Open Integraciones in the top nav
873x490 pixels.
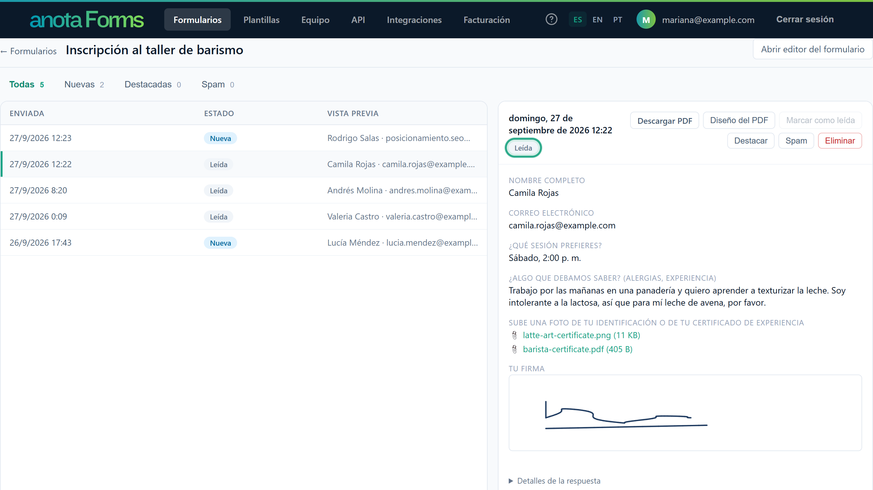[414, 20]
